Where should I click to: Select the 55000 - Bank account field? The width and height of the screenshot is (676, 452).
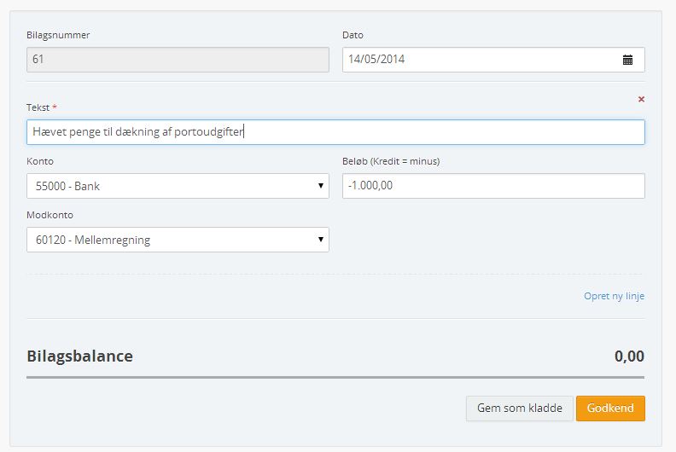click(178, 186)
